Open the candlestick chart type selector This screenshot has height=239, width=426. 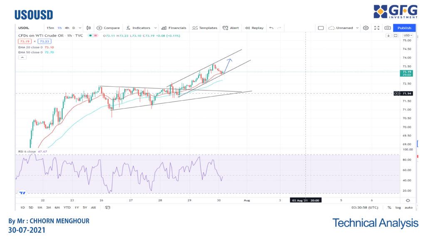point(89,28)
